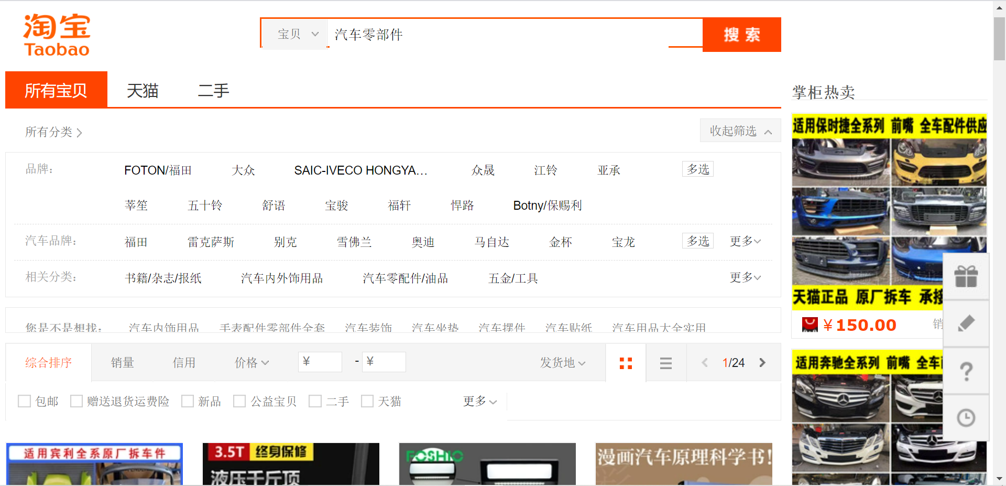Click the Taobao logo

pos(57,35)
